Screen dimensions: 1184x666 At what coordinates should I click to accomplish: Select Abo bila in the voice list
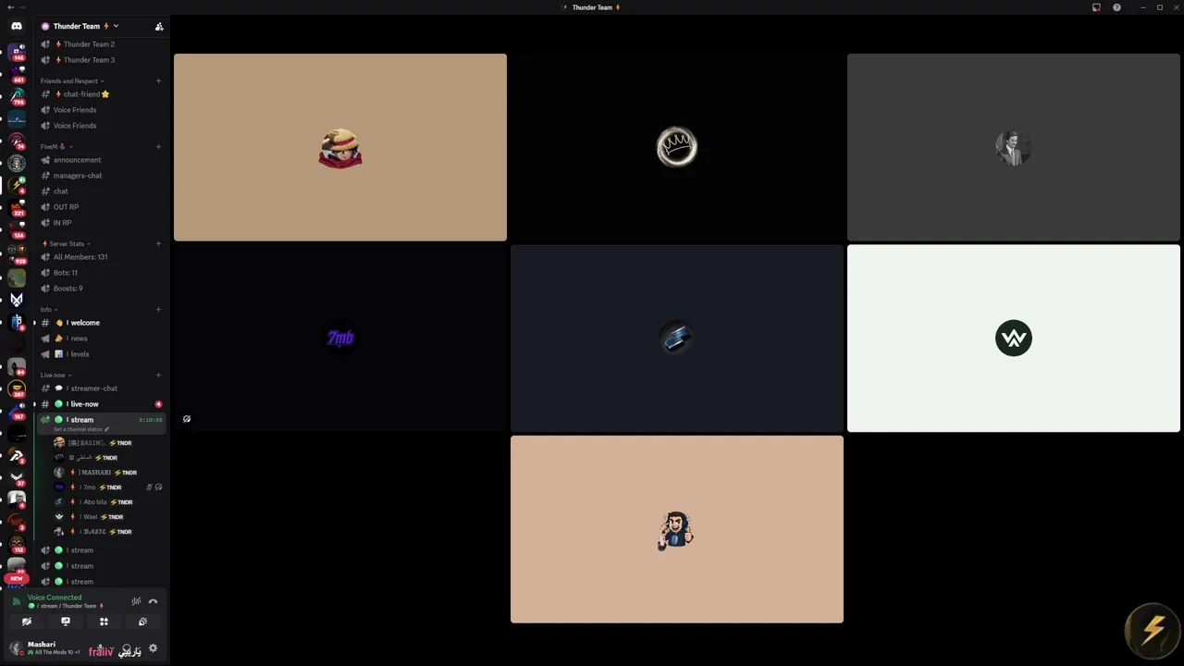click(x=107, y=502)
